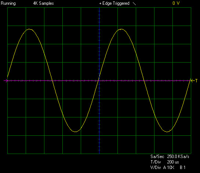Open the 4K Samples memory depth setting
Screen dimensions: 200x173
pos(44,3)
